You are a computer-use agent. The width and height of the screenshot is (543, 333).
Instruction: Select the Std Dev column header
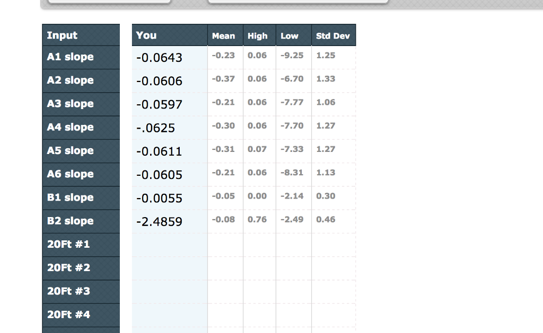pos(334,35)
